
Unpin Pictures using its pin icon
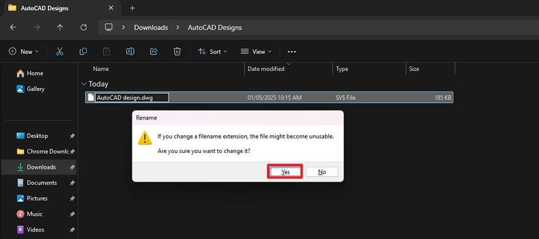coord(72,199)
